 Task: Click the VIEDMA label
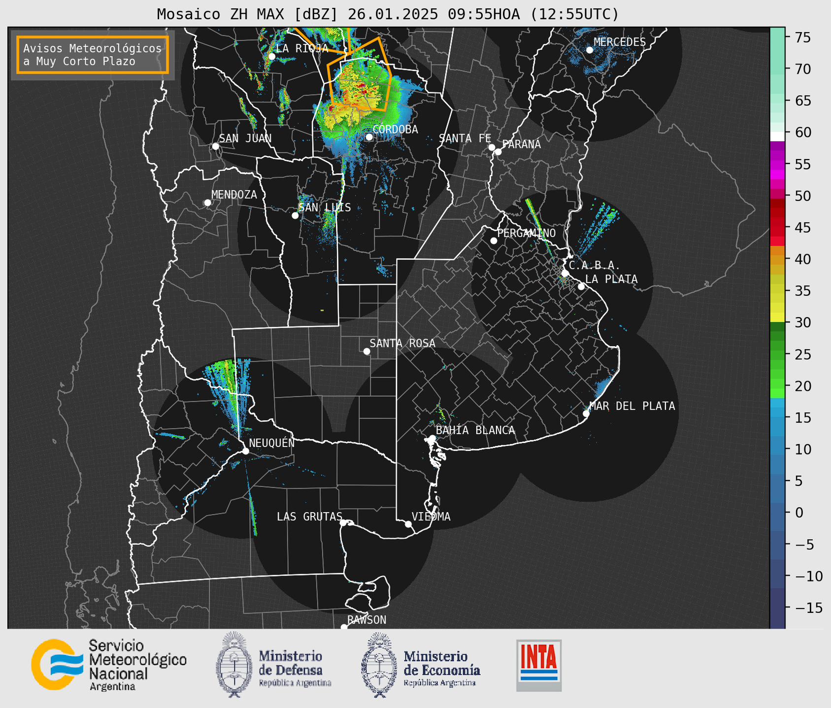pyautogui.click(x=431, y=516)
